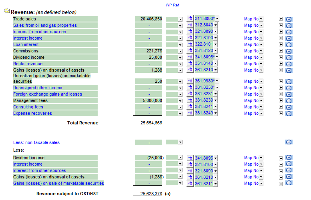Click the circled plus icon for Expense recoveries

tap(289, 114)
